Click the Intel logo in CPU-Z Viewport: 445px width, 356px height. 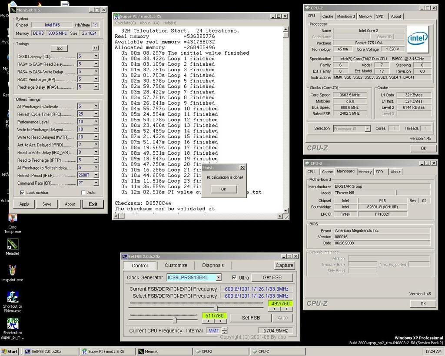click(418, 39)
